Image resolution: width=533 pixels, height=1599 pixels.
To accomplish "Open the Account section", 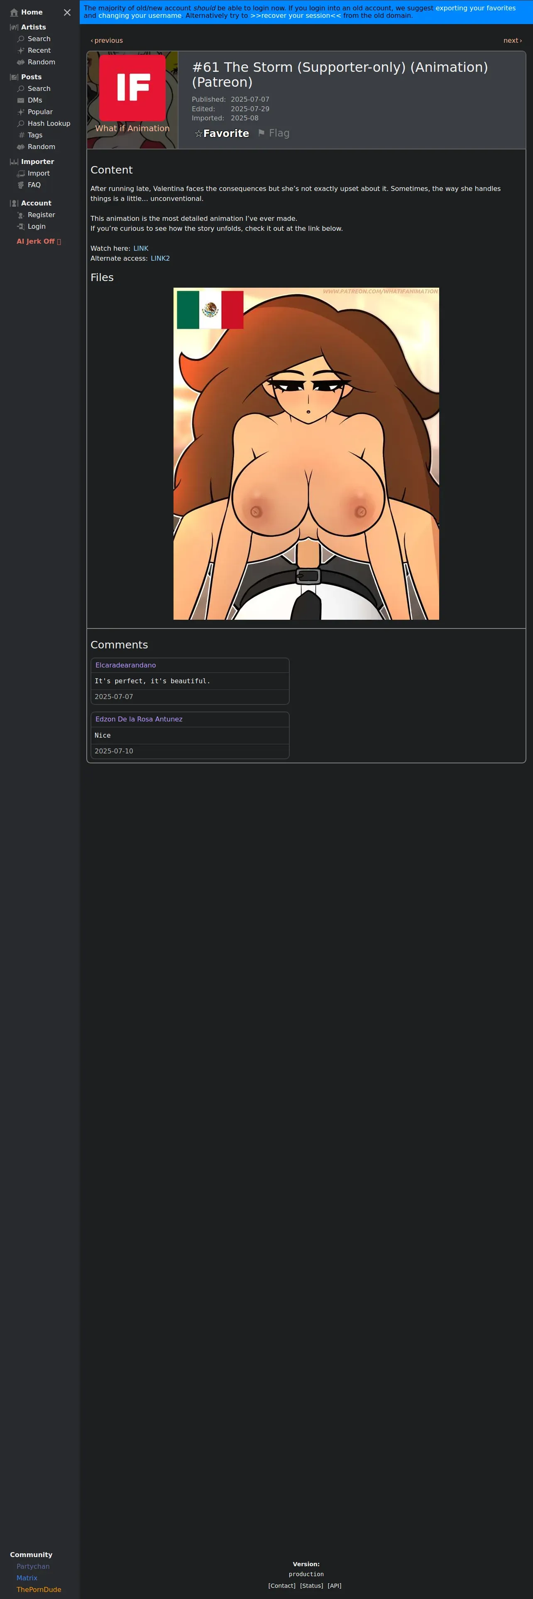I will pyautogui.click(x=36, y=203).
